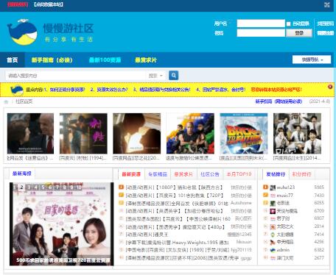Dismiss the yellow notice with its red X

tap(330, 87)
